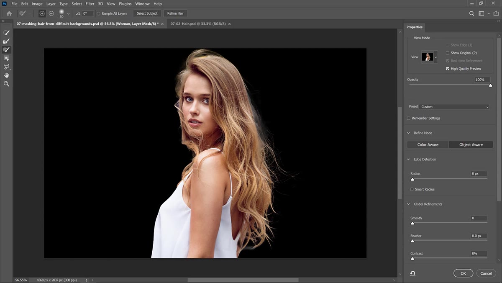Click the 56.55% zoom level field
502x283 pixels.
(x=21, y=280)
